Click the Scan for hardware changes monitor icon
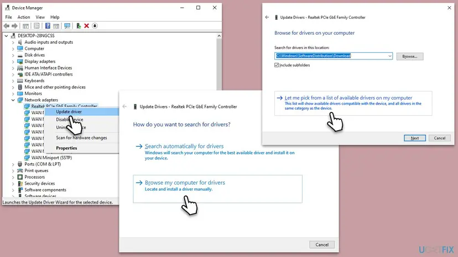458x257 pixels. [67, 26]
